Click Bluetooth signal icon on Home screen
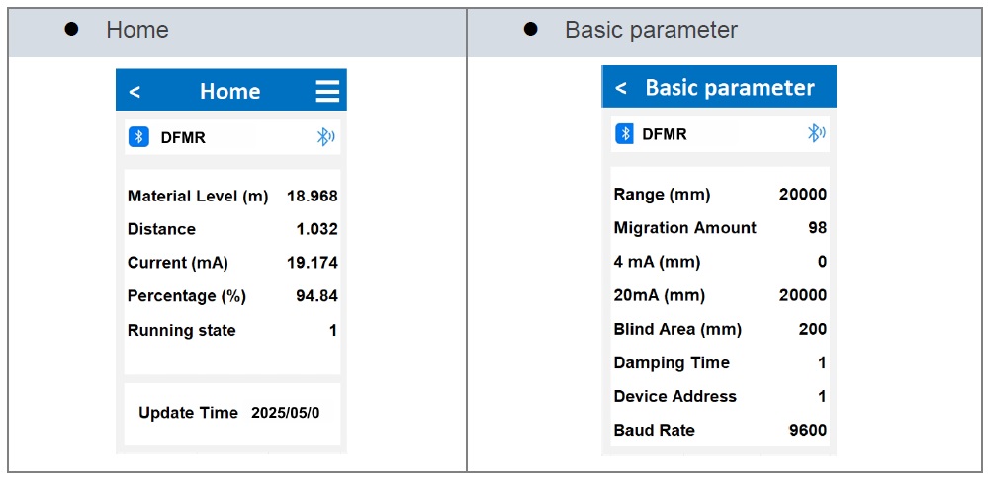Image resolution: width=988 pixels, height=479 pixels. (x=325, y=137)
